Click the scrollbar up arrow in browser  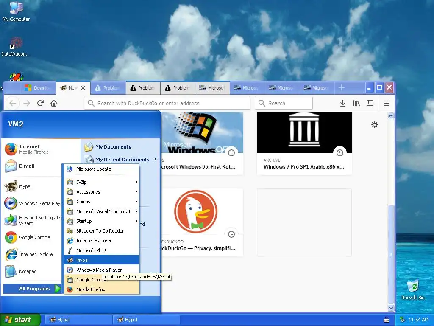391,115
